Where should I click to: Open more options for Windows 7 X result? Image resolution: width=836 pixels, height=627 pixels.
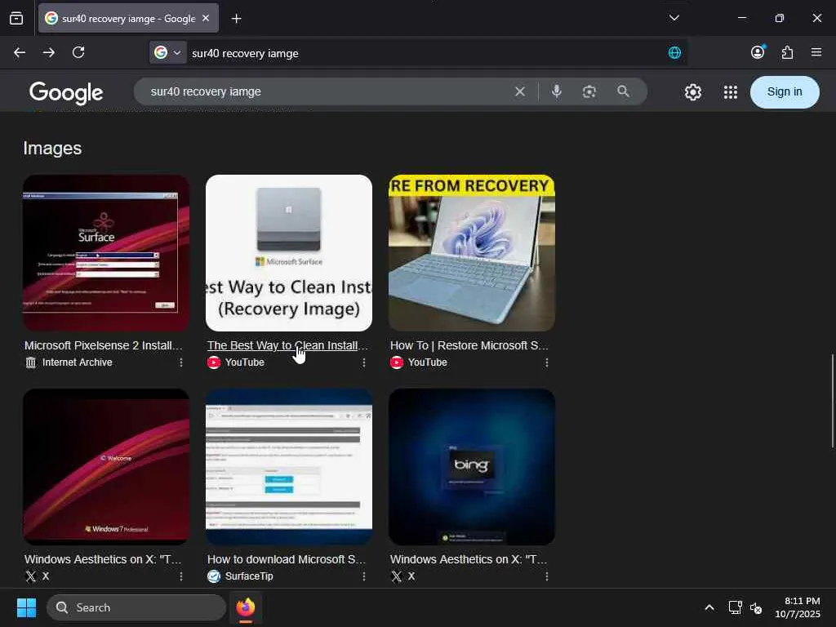pyautogui.click(x=181, y=576)
